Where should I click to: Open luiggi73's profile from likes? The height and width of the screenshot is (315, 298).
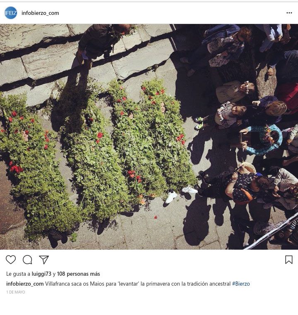[41, 274]
